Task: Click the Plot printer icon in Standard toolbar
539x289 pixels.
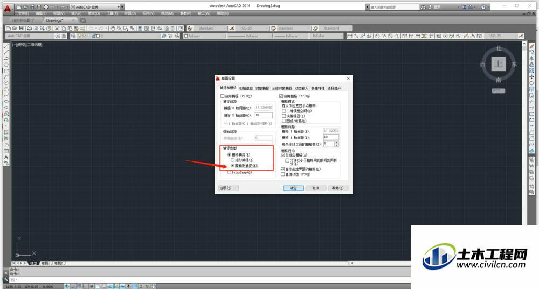Action: click(29, 28)
